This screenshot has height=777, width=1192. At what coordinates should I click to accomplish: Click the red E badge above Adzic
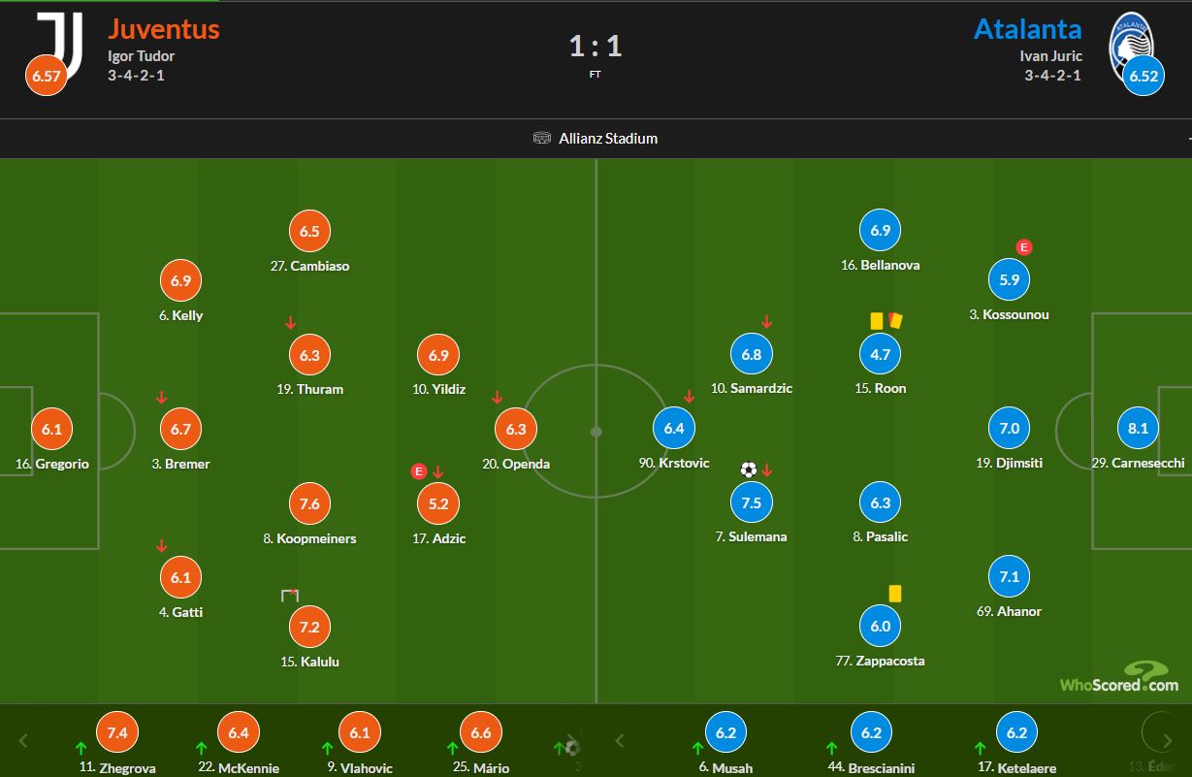click(419, 471)
